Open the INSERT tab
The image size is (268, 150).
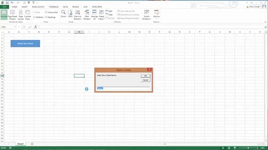(25, 7)
